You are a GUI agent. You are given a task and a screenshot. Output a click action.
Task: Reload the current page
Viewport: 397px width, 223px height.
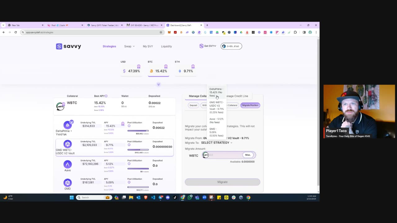[16, 32]
